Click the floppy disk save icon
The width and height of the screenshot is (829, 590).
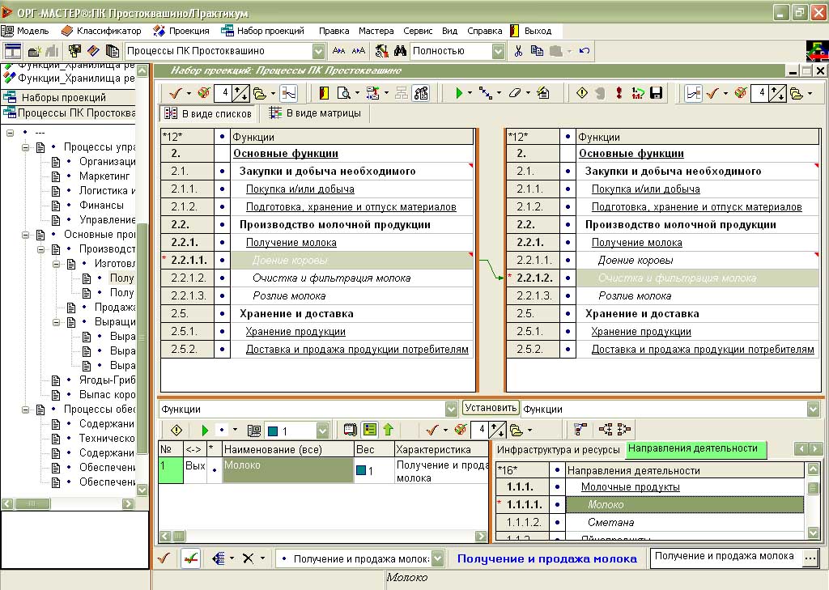tap(656, 94)
